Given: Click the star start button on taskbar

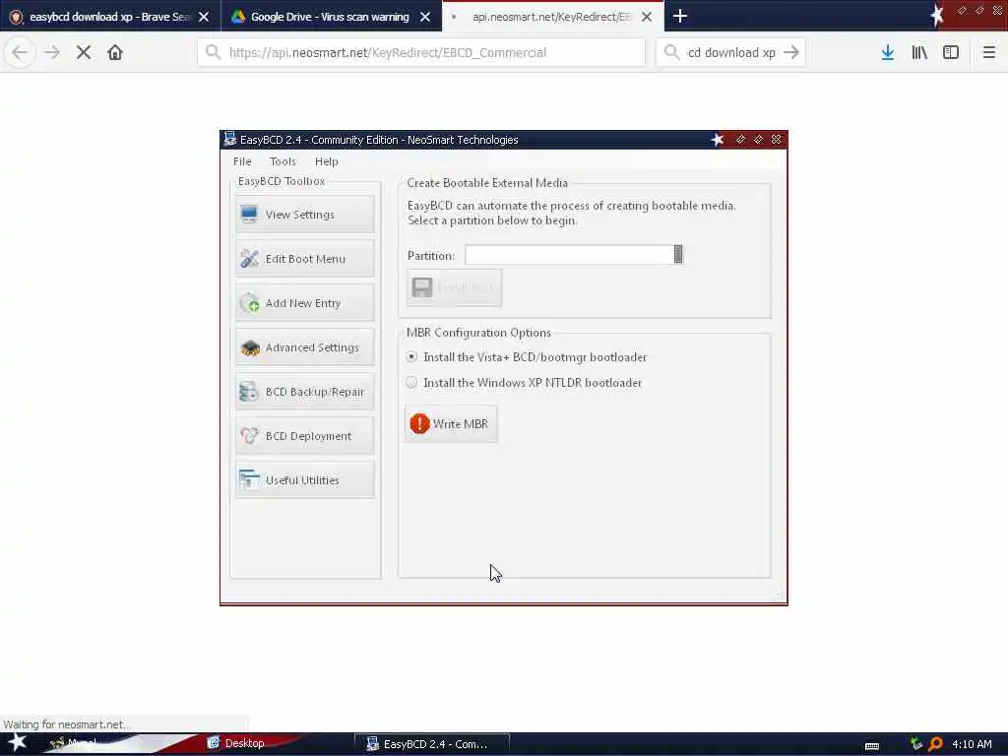Looking at the screenshot, I should (x=17, y=742).
